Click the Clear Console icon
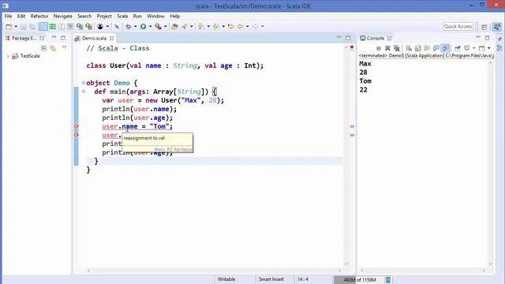Screen dimensions: 505x284 pyautogui.click(x=409, y=48)
